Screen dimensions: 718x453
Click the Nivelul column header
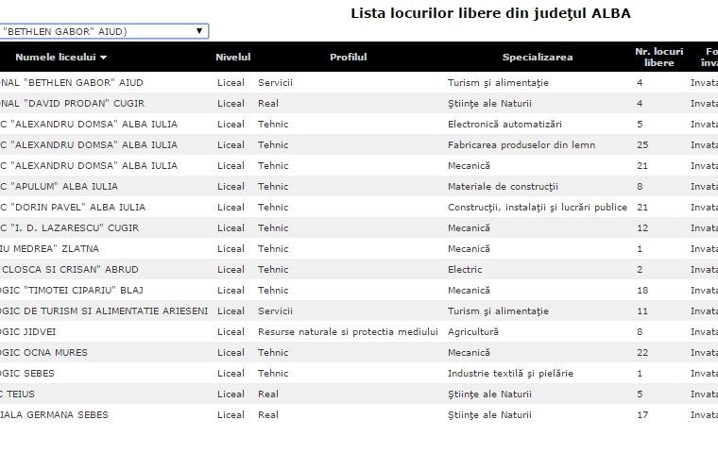pyautogui.click(x=233, y=58)
